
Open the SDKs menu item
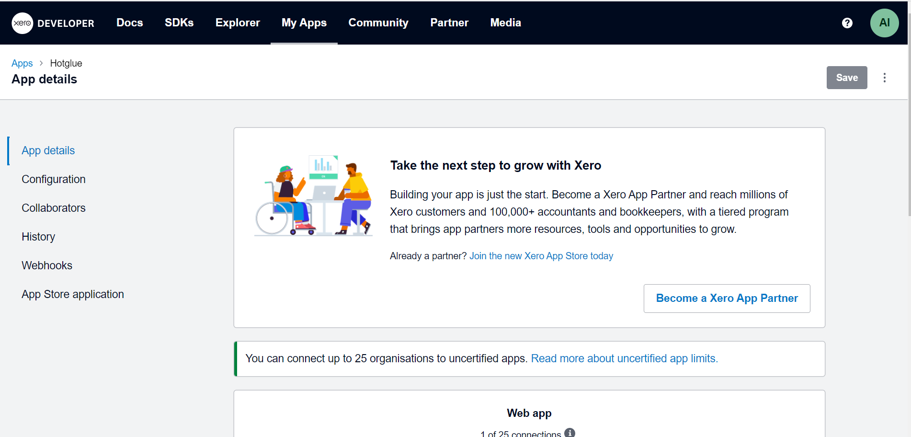click(x=179, y=23)
